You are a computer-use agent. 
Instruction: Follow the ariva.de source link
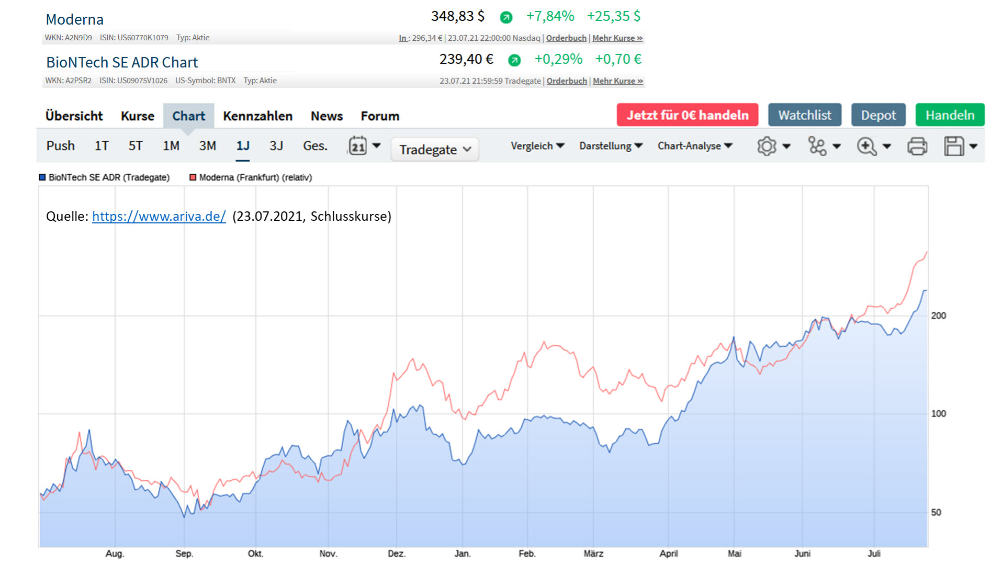point(159,216)
